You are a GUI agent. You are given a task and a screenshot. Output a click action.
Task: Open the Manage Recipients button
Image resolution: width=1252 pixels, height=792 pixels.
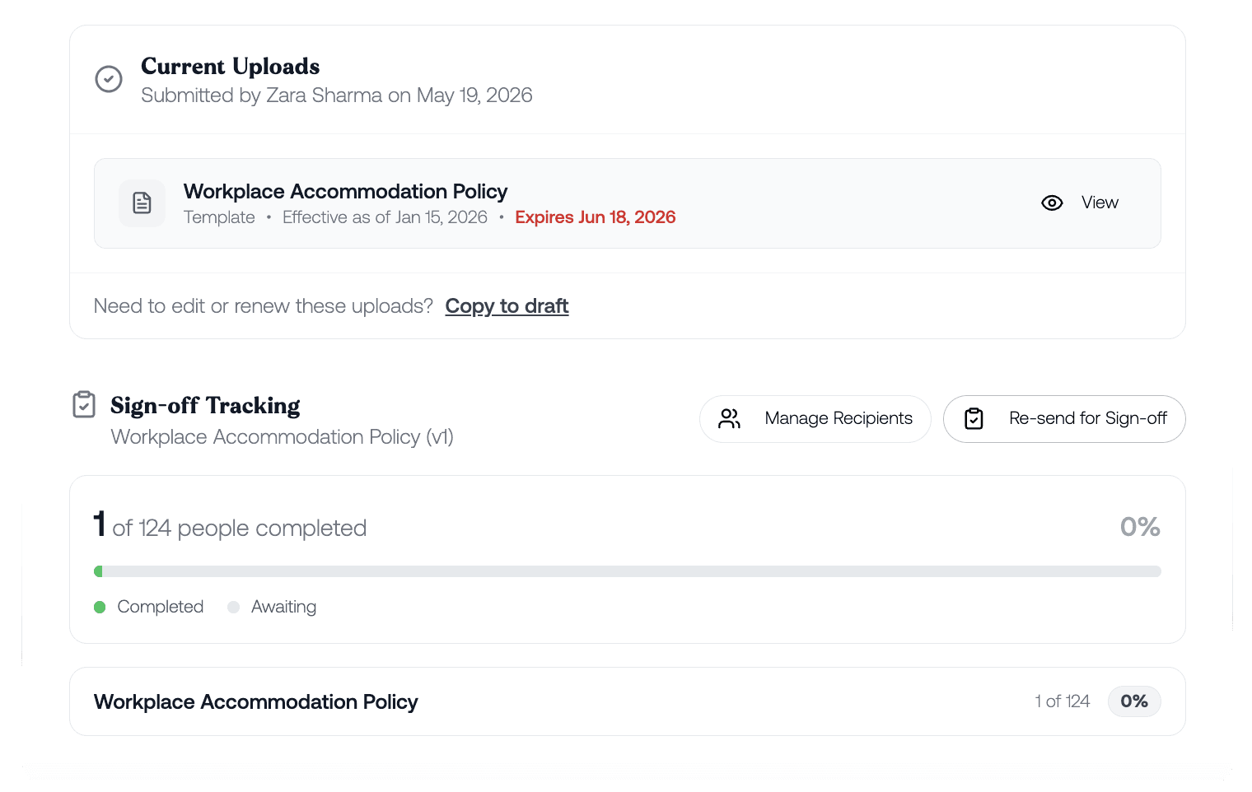coord(815,419)
